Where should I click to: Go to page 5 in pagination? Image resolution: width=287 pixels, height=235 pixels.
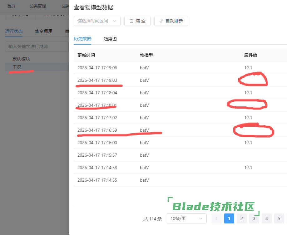[x=279, y=219]
